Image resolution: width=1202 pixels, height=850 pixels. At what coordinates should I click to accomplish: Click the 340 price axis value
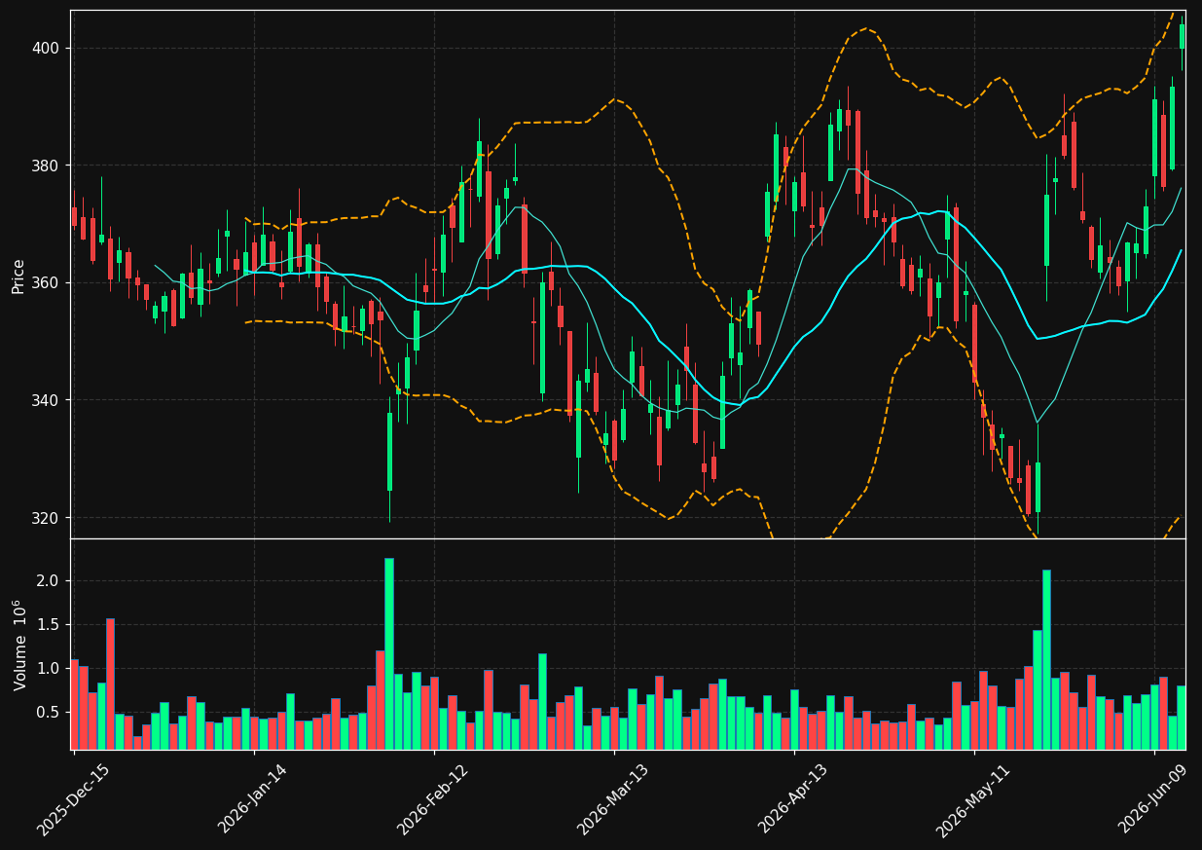click(x=47, y=400)
